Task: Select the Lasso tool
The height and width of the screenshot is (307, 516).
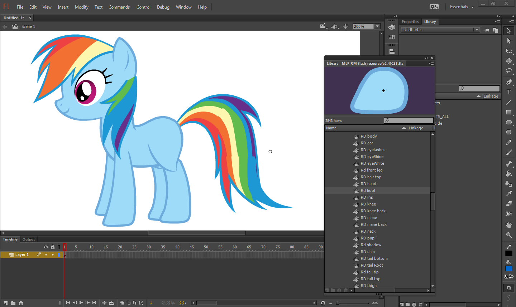Action: tap(508, 71)
